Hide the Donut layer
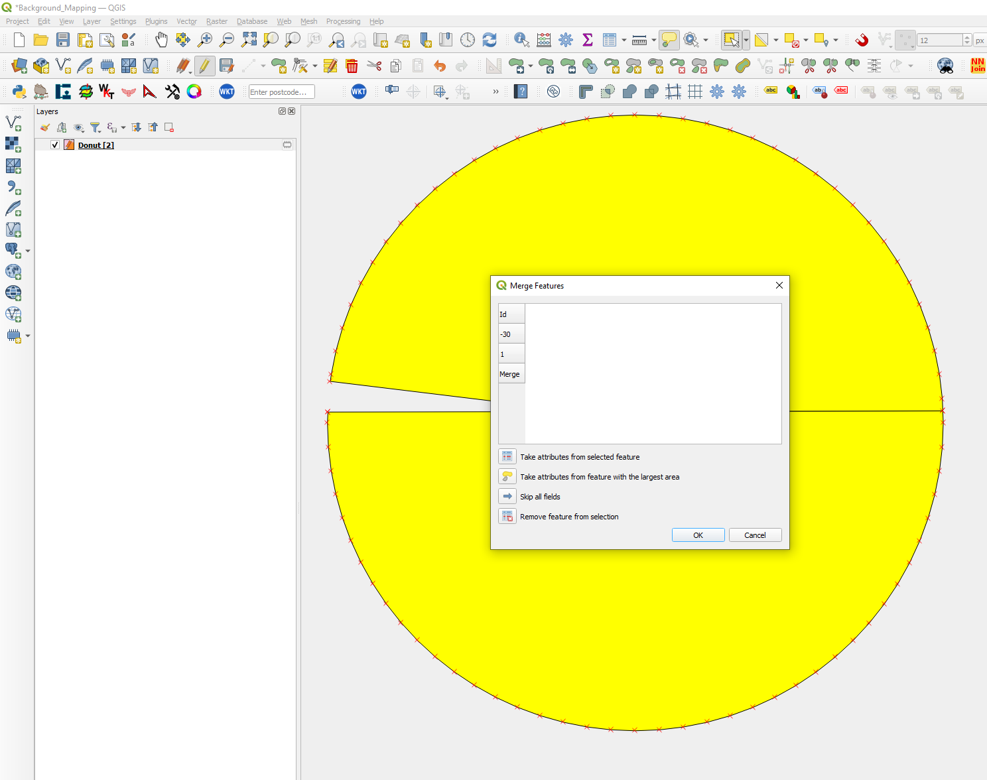 tap(54, 145)
